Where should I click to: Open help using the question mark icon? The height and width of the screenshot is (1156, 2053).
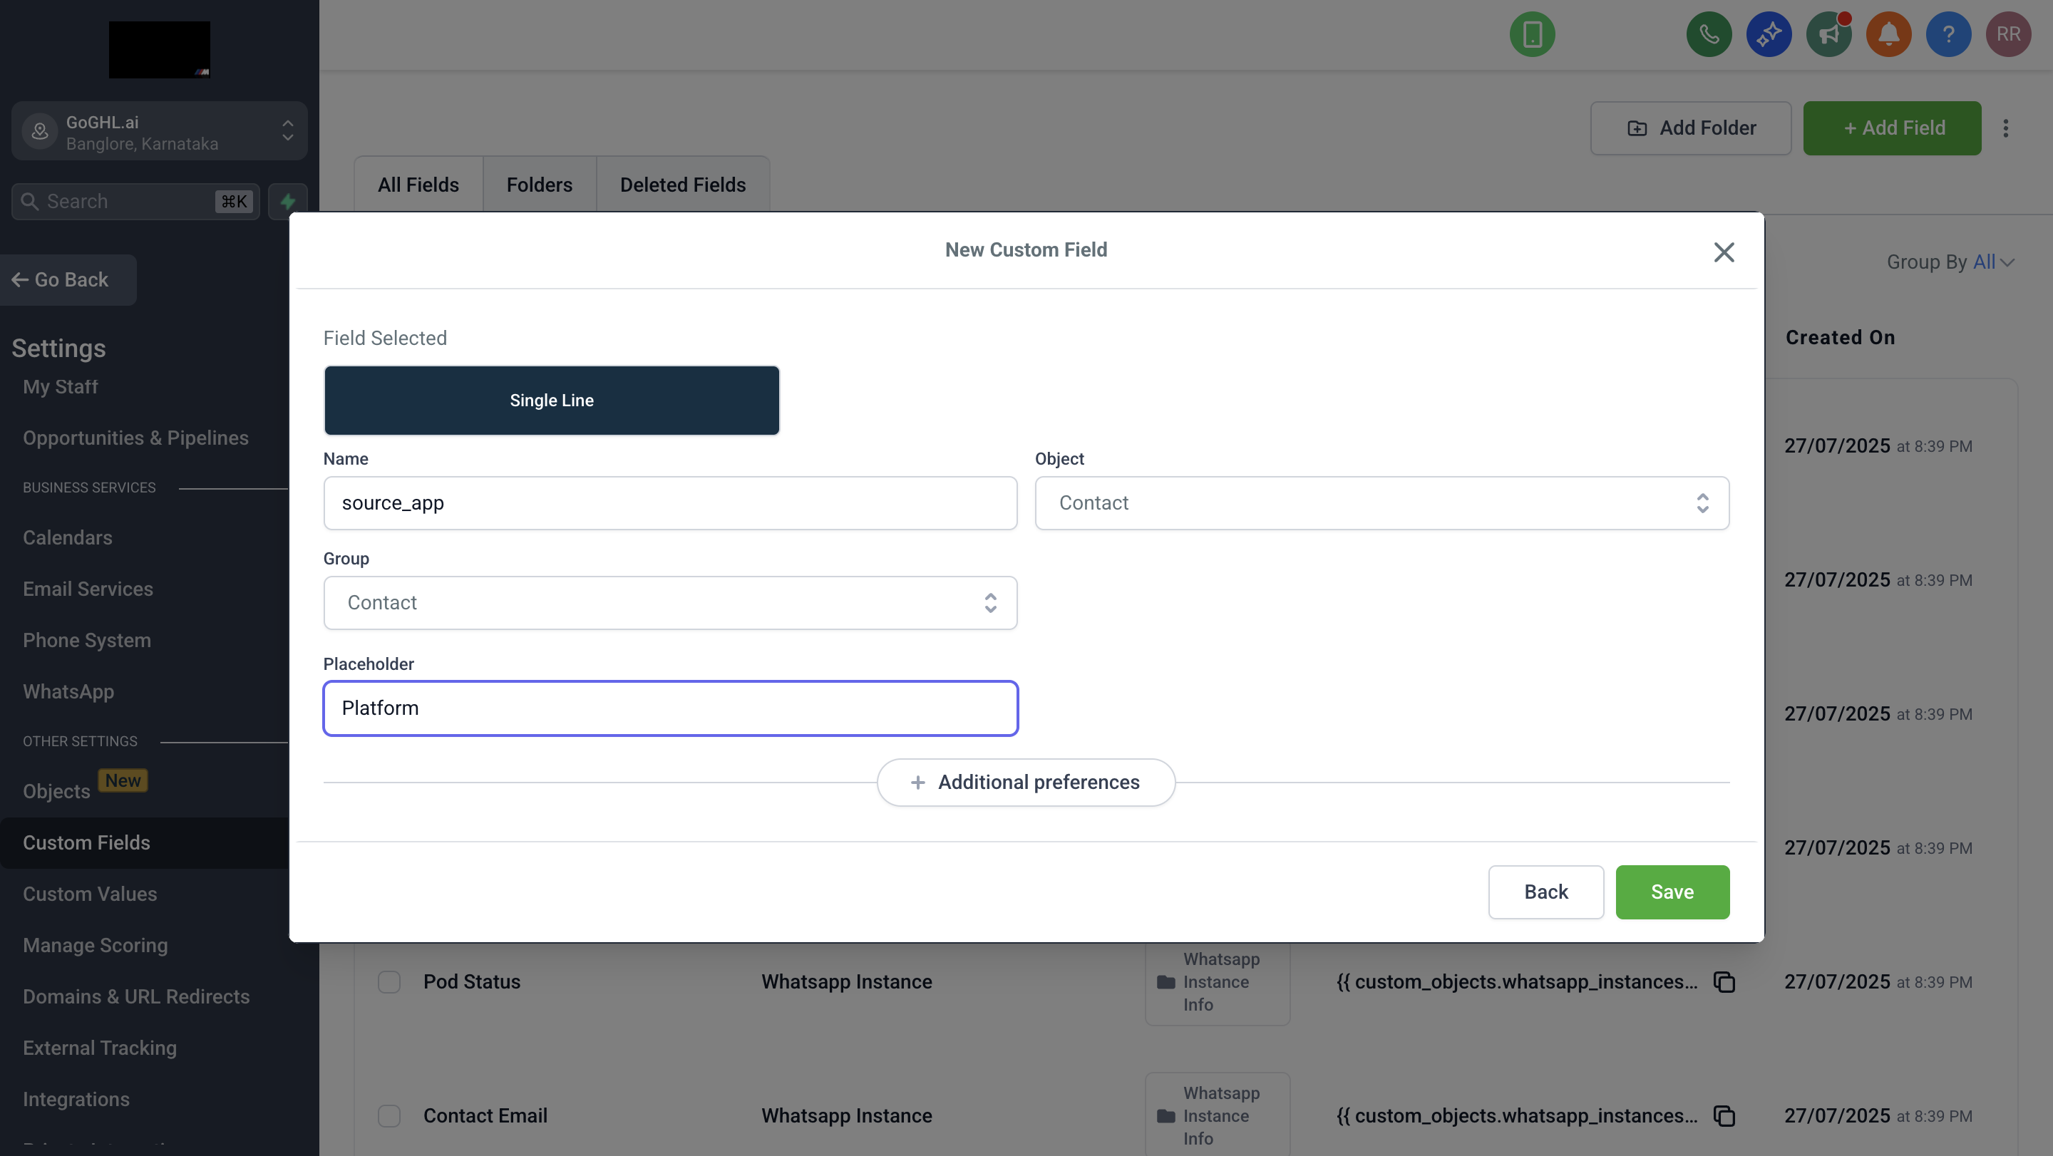(1947, 34)
